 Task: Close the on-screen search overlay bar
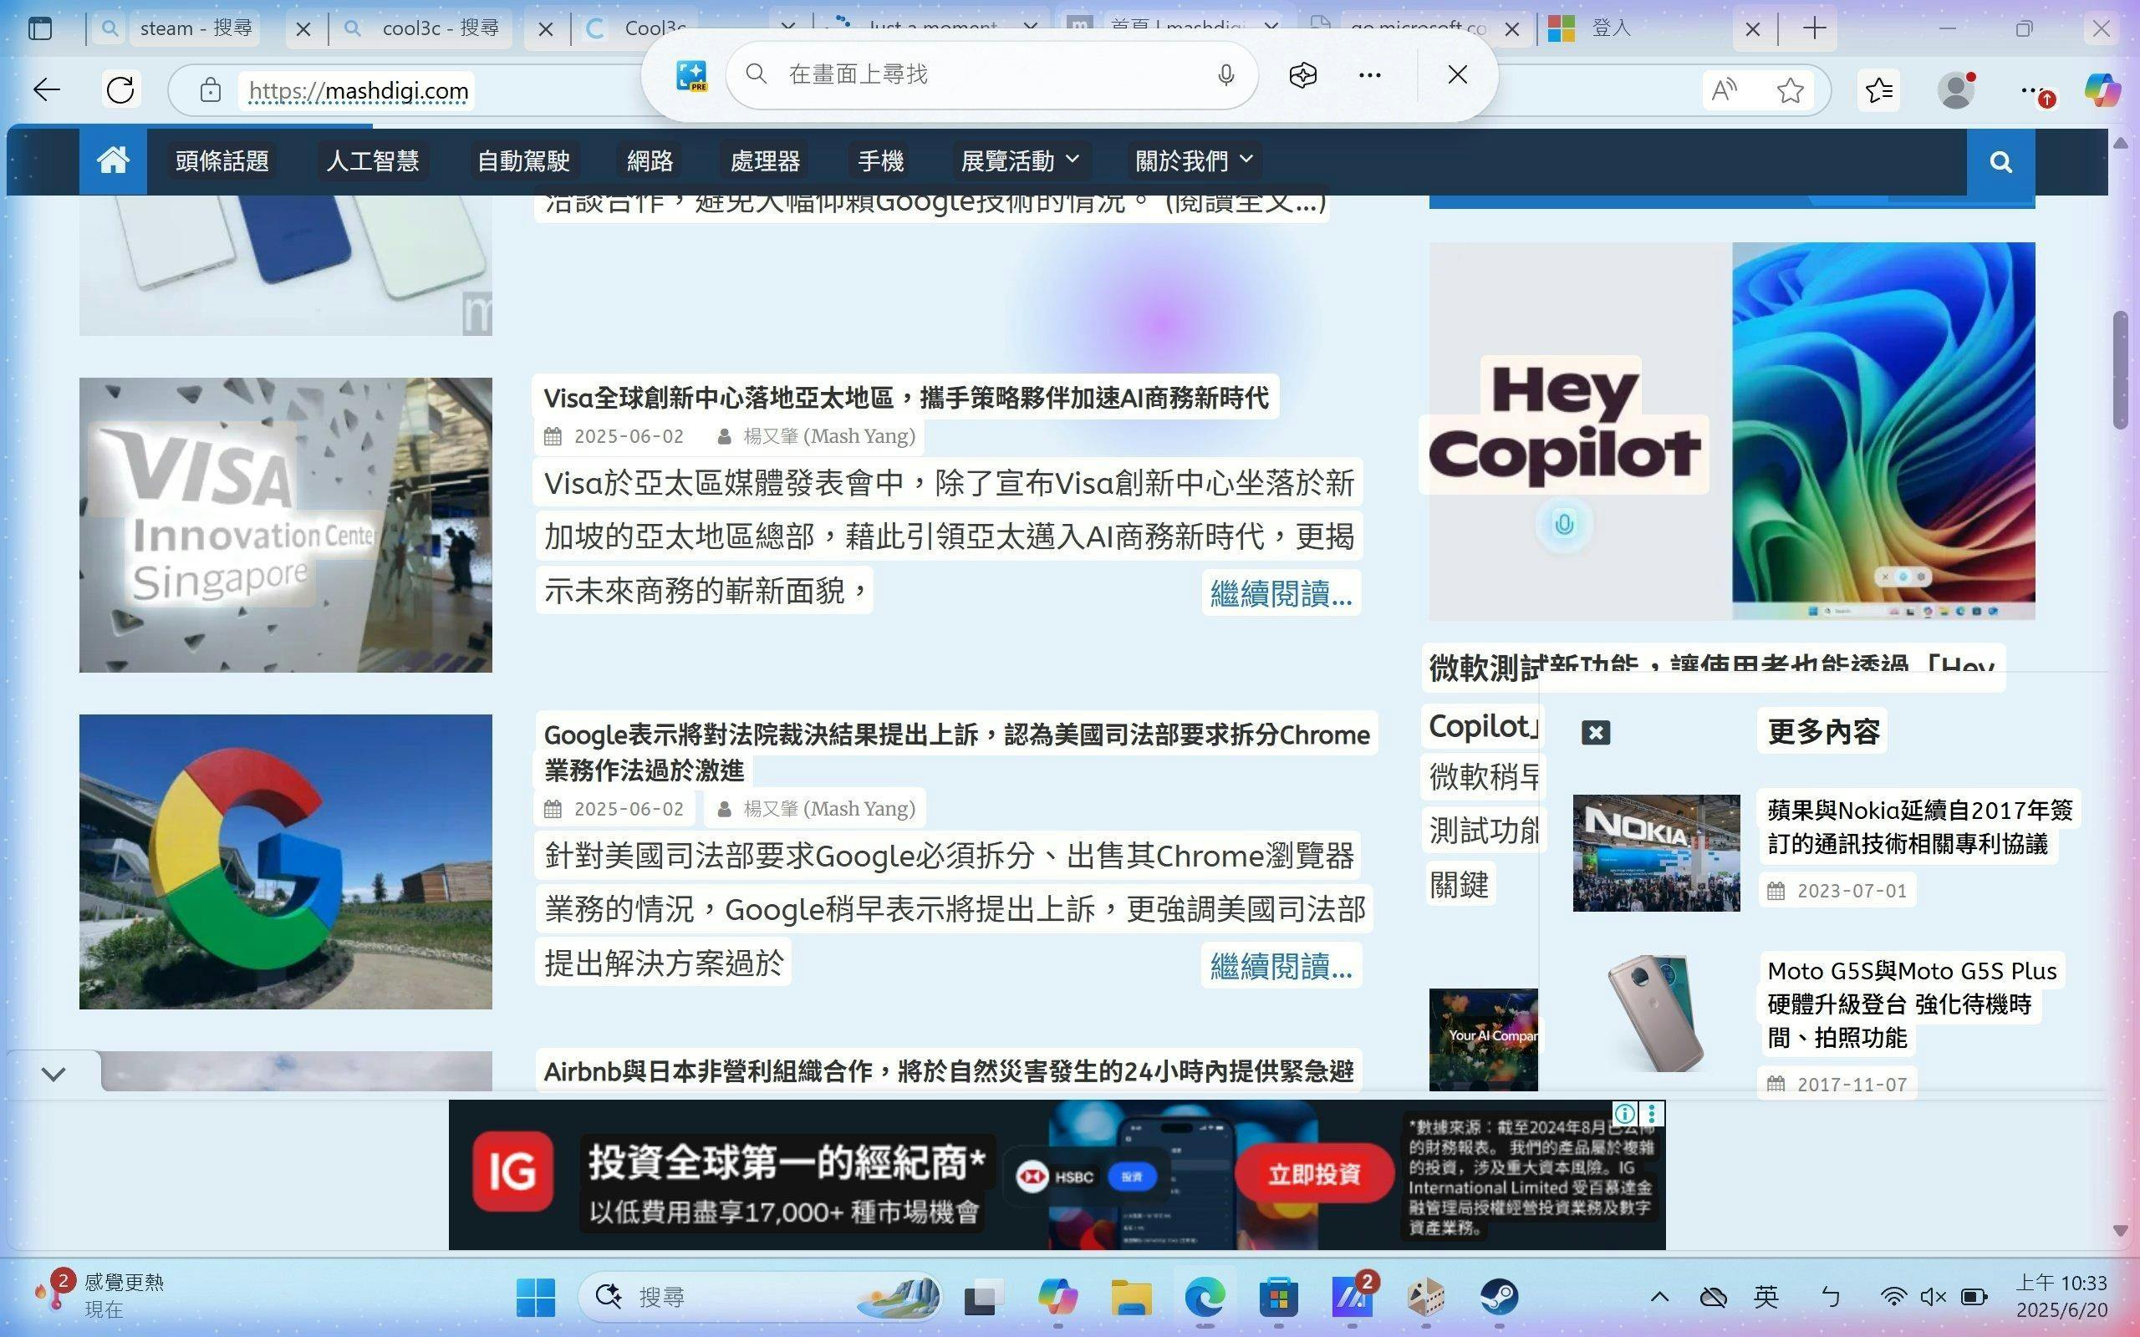coord(1457,75)
